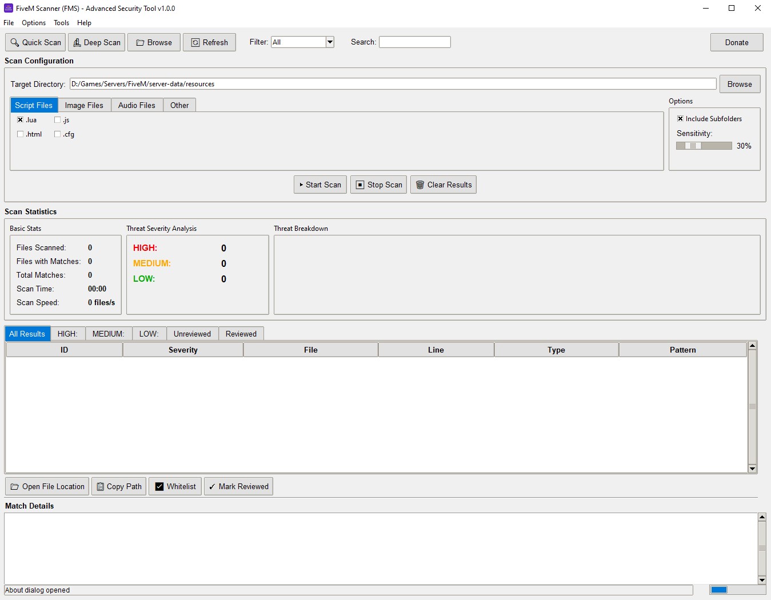
Task: Show MEDIUM severity results tab
Action: point(109,334)
